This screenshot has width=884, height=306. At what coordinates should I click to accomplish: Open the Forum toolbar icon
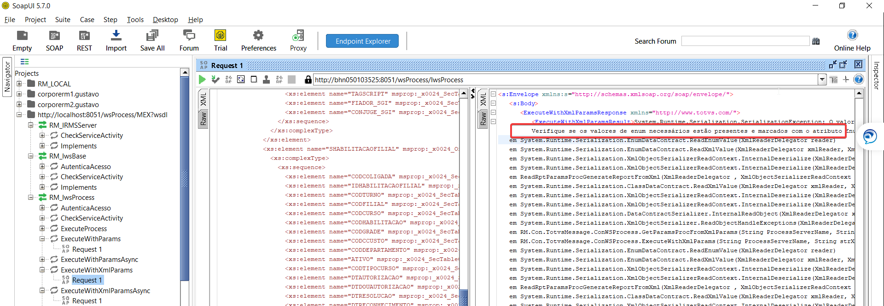coord(189,41)
